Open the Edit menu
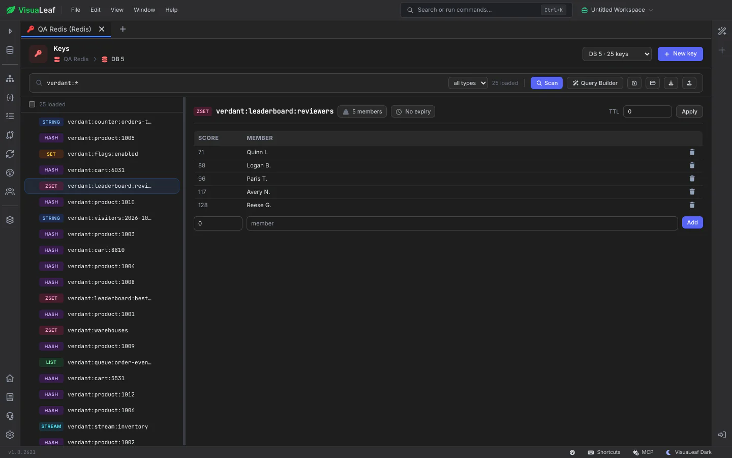This screenshot has width=732, height=458. [96, 10]
